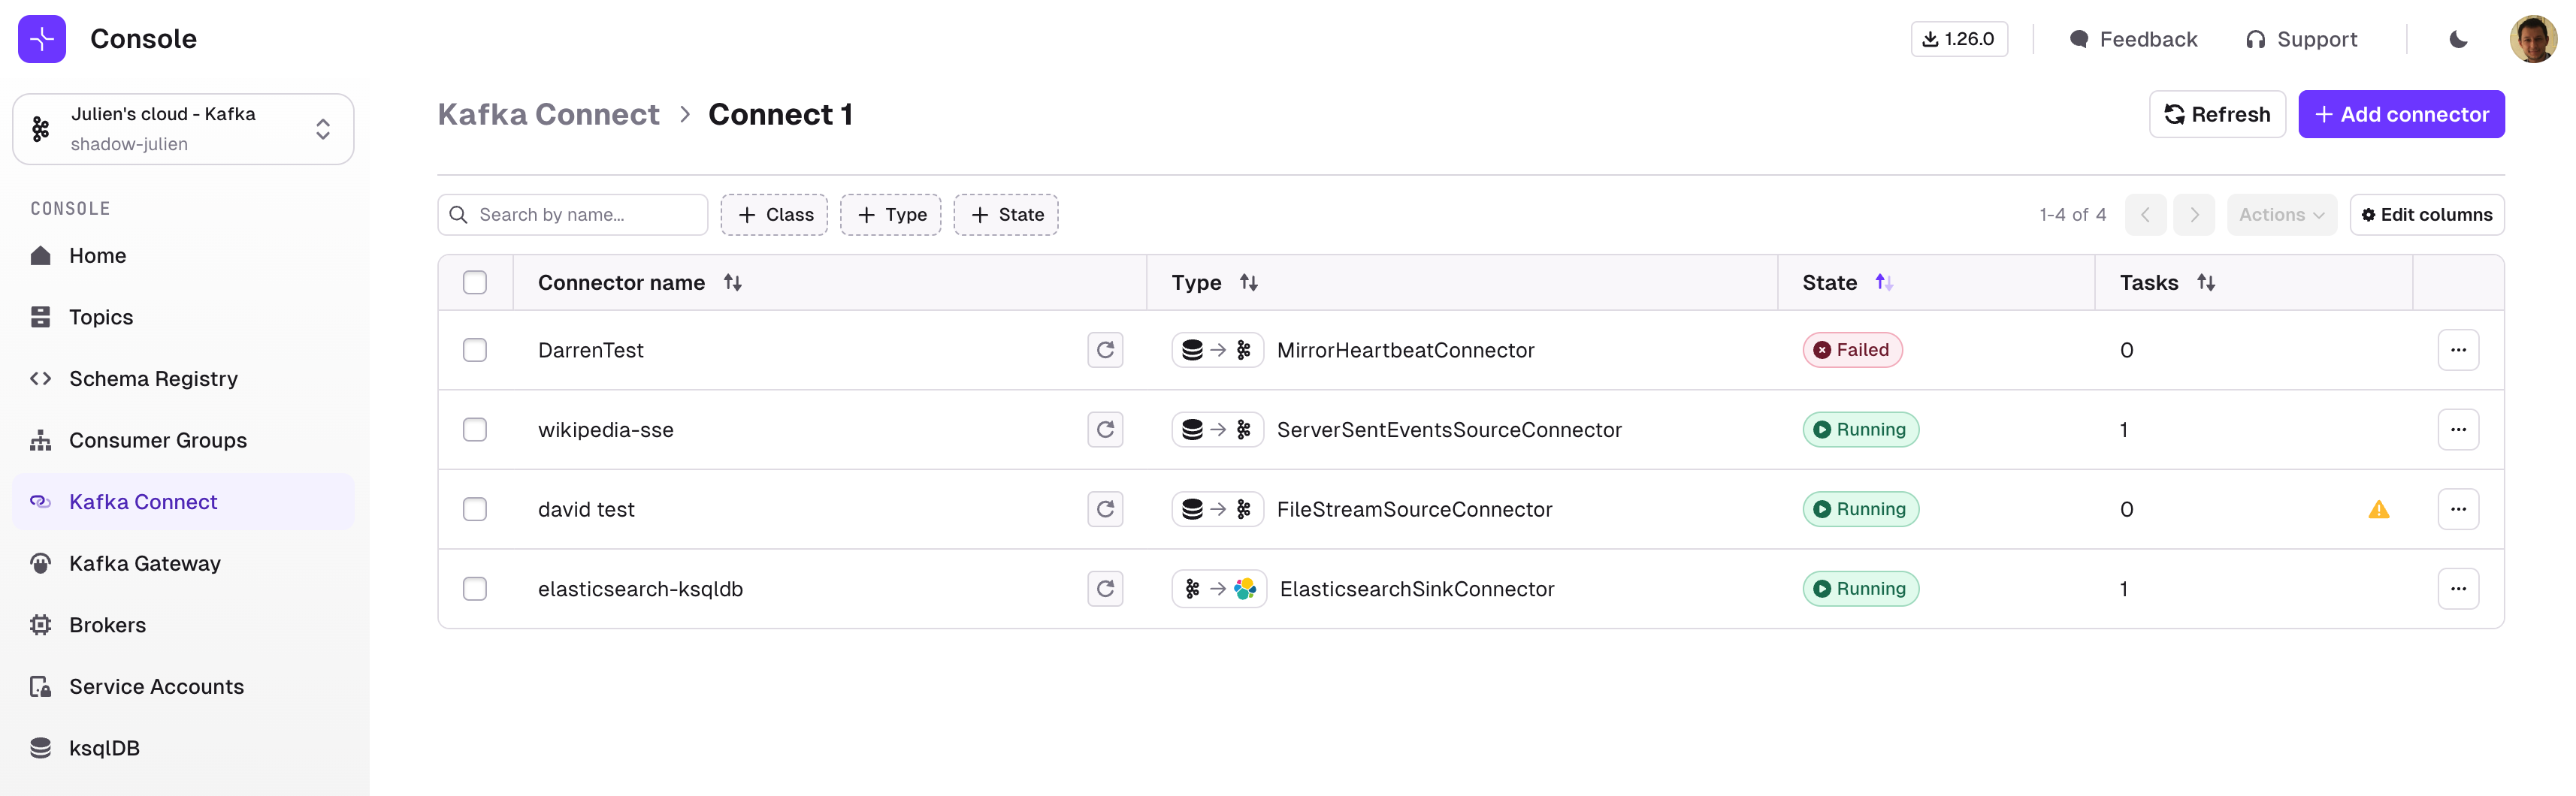The image size is (2576, 796).
Task: Click david test source type icon
Action: [1217, 509]
